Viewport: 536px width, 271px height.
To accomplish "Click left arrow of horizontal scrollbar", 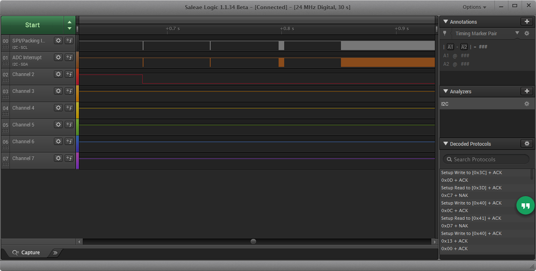I will [x=79, y=241].
